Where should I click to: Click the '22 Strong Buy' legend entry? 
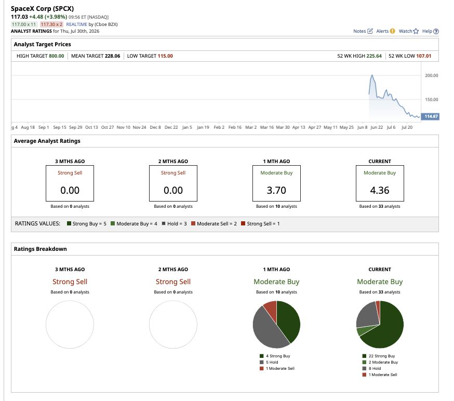pos(379,356)
